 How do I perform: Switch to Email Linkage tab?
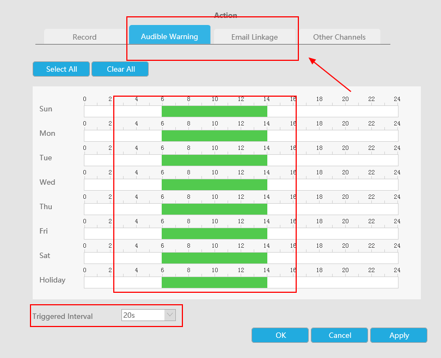tap(254, 37)
